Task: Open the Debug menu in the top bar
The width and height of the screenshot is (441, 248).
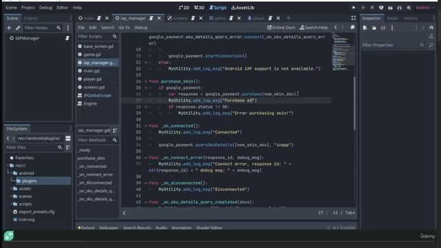Action: 45,8
